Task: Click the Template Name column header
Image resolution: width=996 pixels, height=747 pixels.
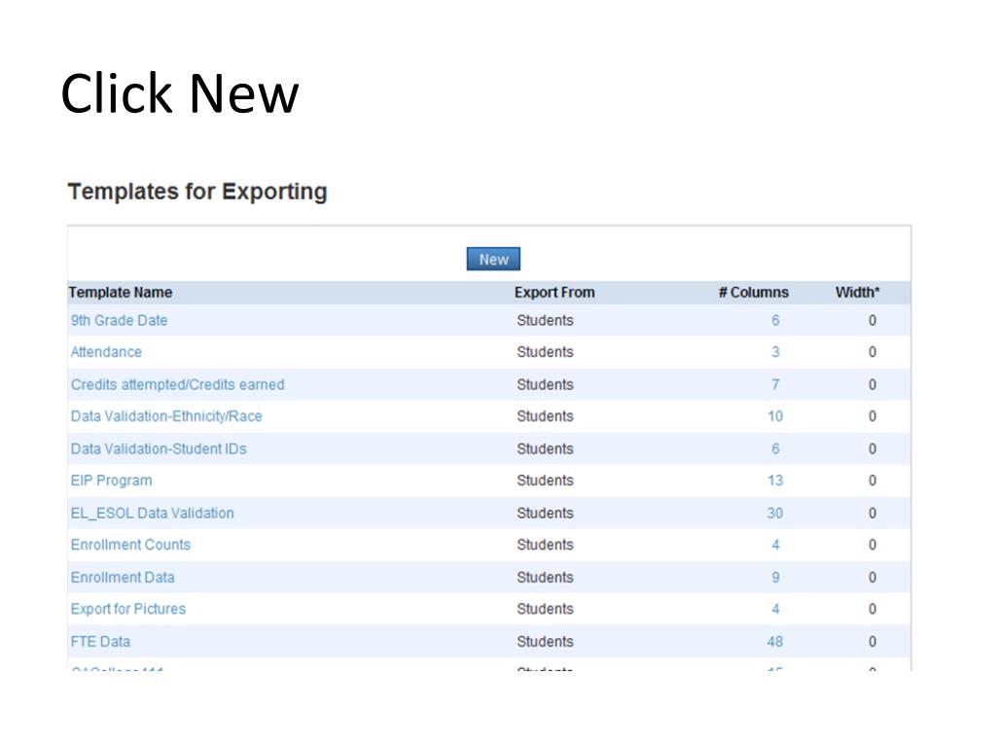Action: pos(120,292)
